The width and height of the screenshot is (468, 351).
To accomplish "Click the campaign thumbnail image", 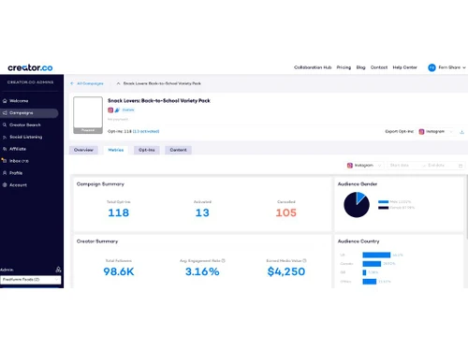I will pos(88,115).
